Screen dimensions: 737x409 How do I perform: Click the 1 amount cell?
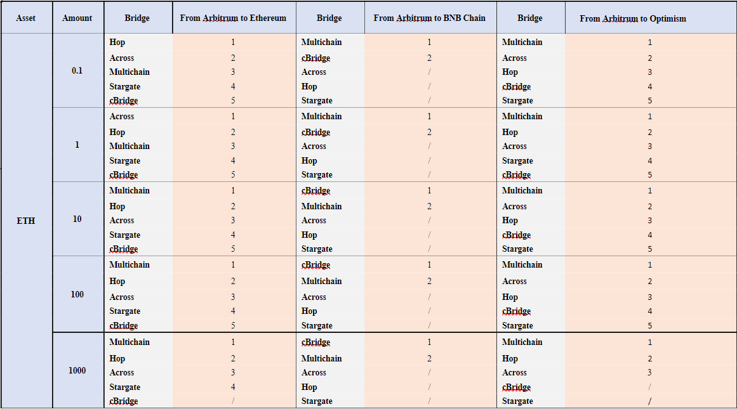pos(77,145)
